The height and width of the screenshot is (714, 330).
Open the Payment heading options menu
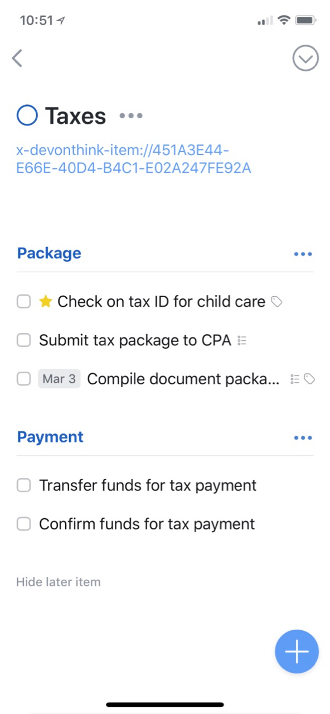tap(303, 437)
